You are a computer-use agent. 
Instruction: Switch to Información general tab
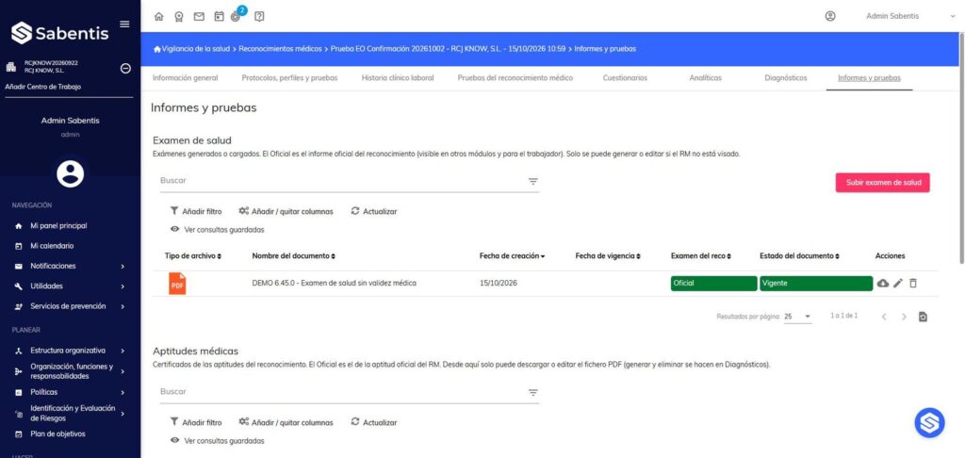(x=186, y=78)
